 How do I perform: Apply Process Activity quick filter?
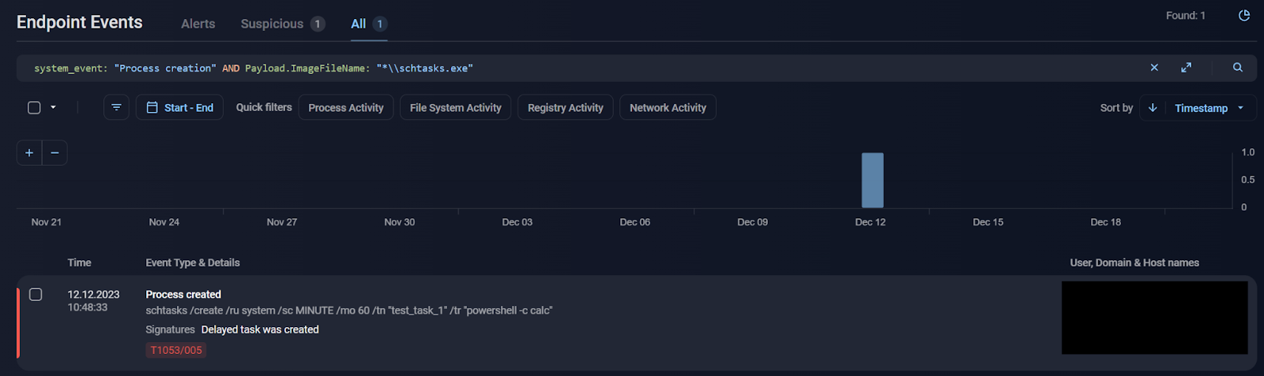[x=346, y=107]
